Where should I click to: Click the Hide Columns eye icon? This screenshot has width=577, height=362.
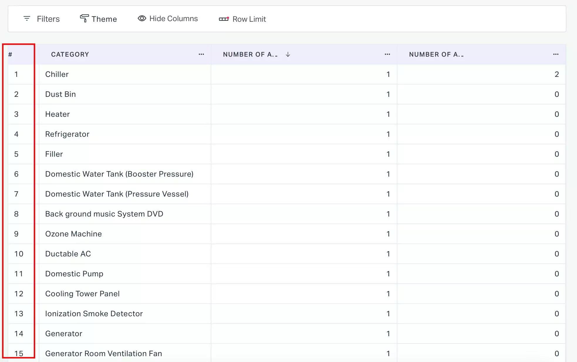point(142,18)
